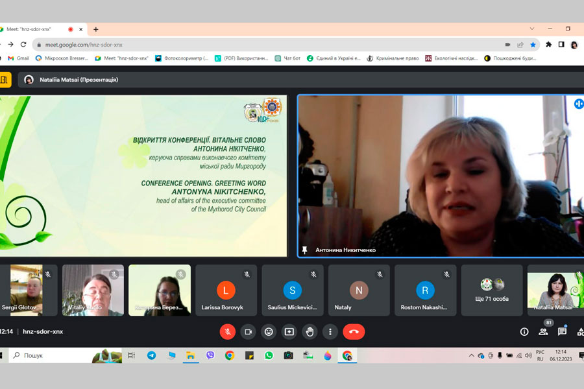
Task: Open Viber from the taskbar
Action: click(x=210, y=355)
